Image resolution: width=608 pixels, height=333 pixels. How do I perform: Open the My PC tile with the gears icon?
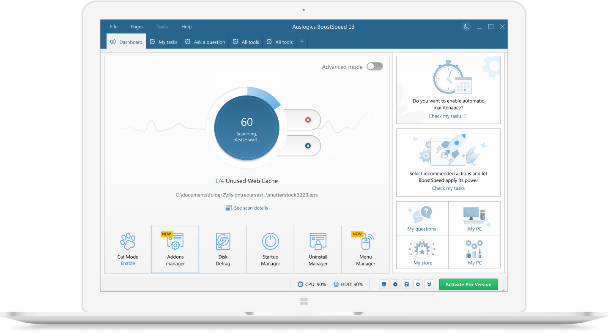474,252
